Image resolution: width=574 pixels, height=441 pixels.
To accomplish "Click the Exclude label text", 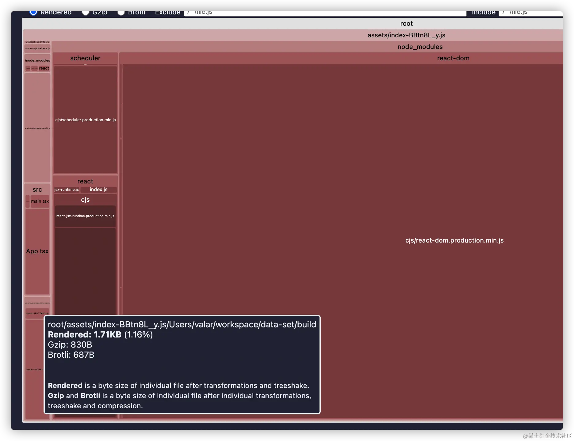I will (x=168, y=13).
